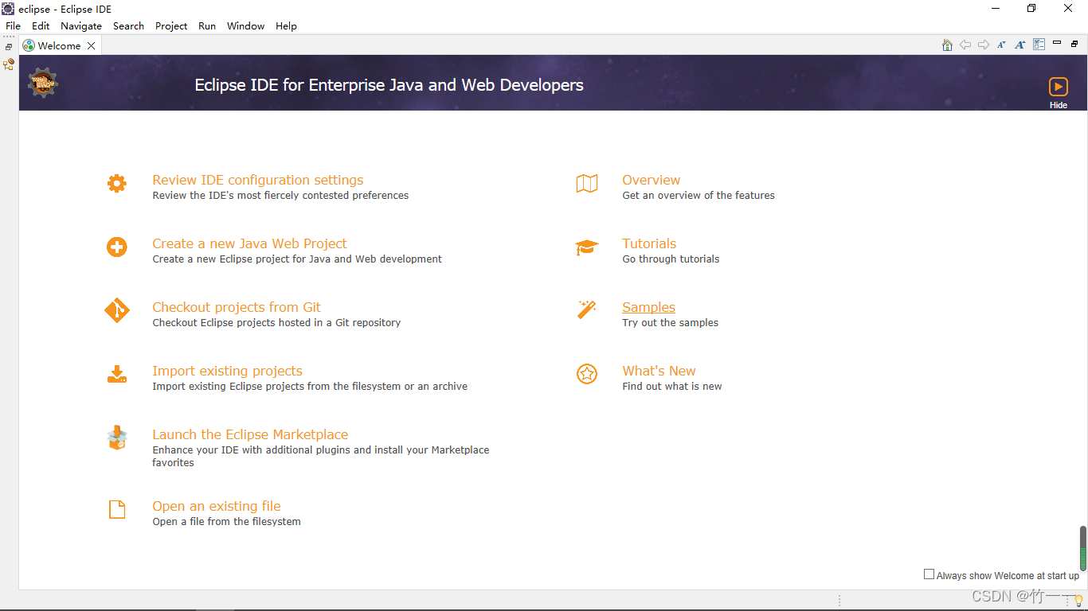1088x611 pixels.
Task: Close the Welcome tab
Action: pos(91,46)
